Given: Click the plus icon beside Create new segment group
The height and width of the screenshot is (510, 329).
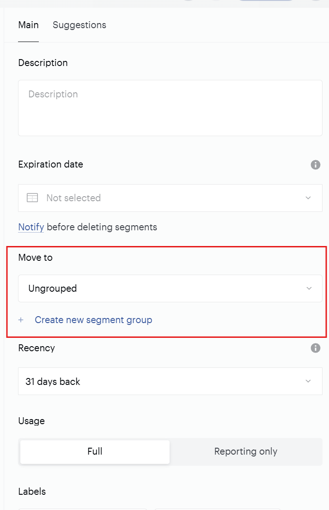Looking at the screenshot, I should pos(21,320).
